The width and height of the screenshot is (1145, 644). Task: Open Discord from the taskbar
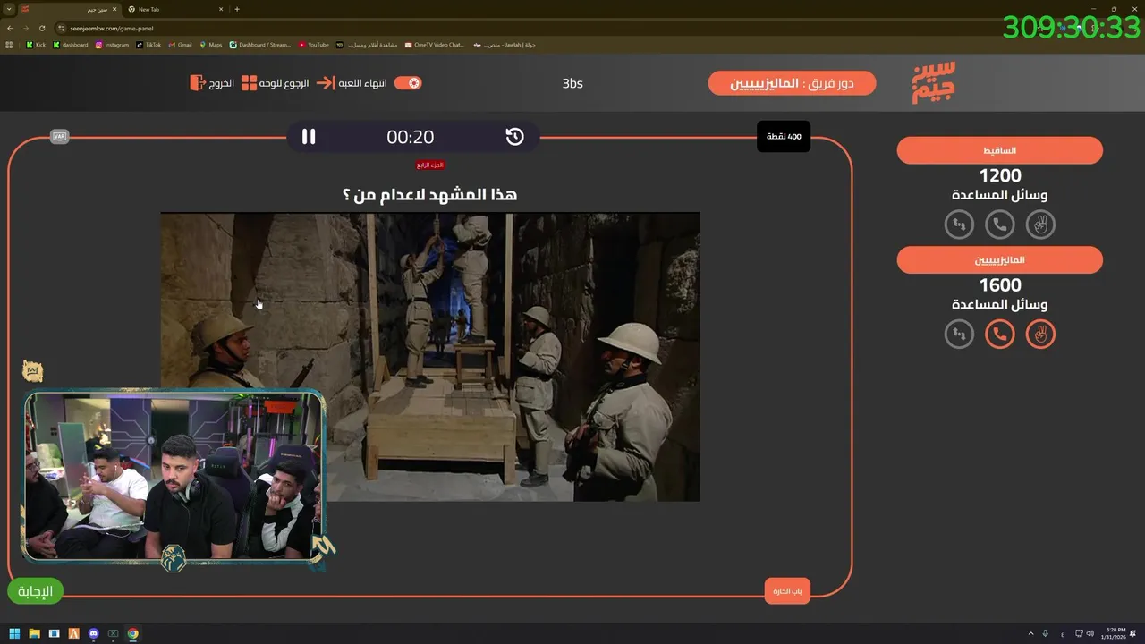point(93,634)
